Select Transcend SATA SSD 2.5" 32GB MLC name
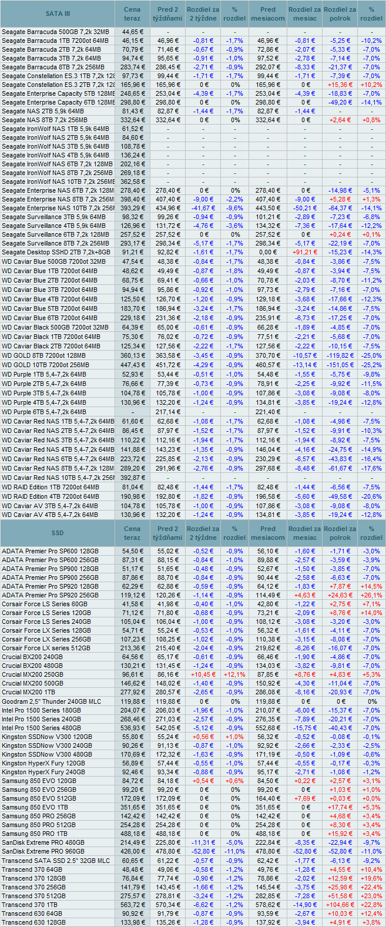The height and width of the screenshot is (927, 386). pos(56,861)
